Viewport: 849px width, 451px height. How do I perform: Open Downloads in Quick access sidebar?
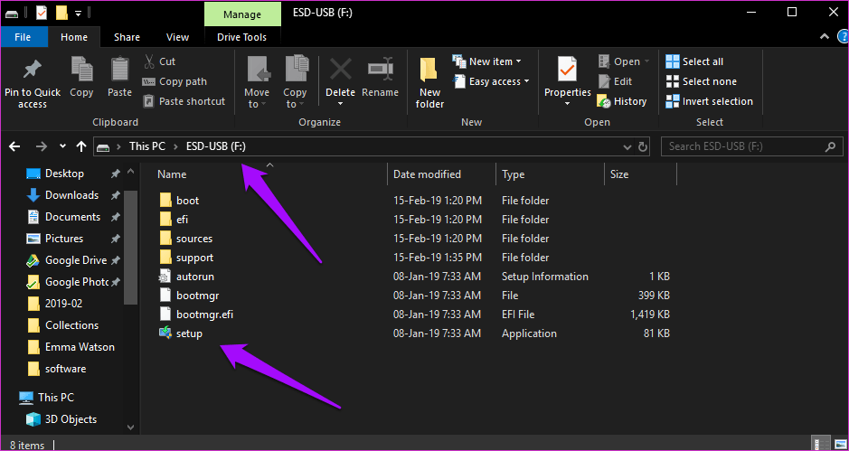pyautogui.click(x=71, y=195)
